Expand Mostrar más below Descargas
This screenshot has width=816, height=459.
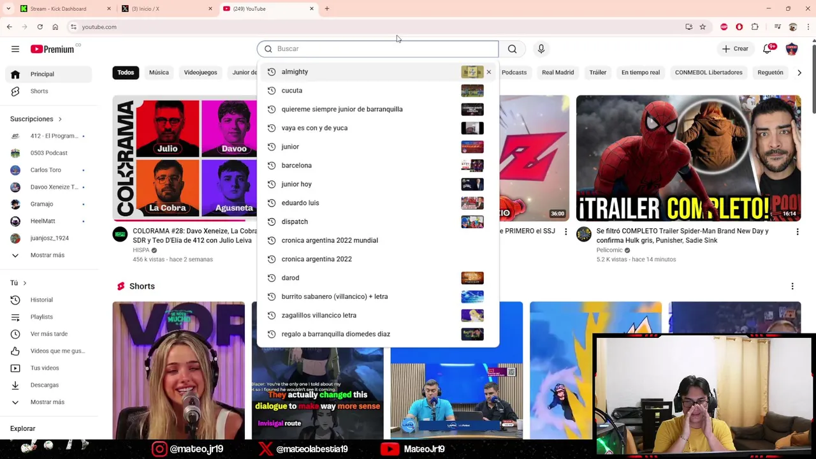(x=49, y=402)
